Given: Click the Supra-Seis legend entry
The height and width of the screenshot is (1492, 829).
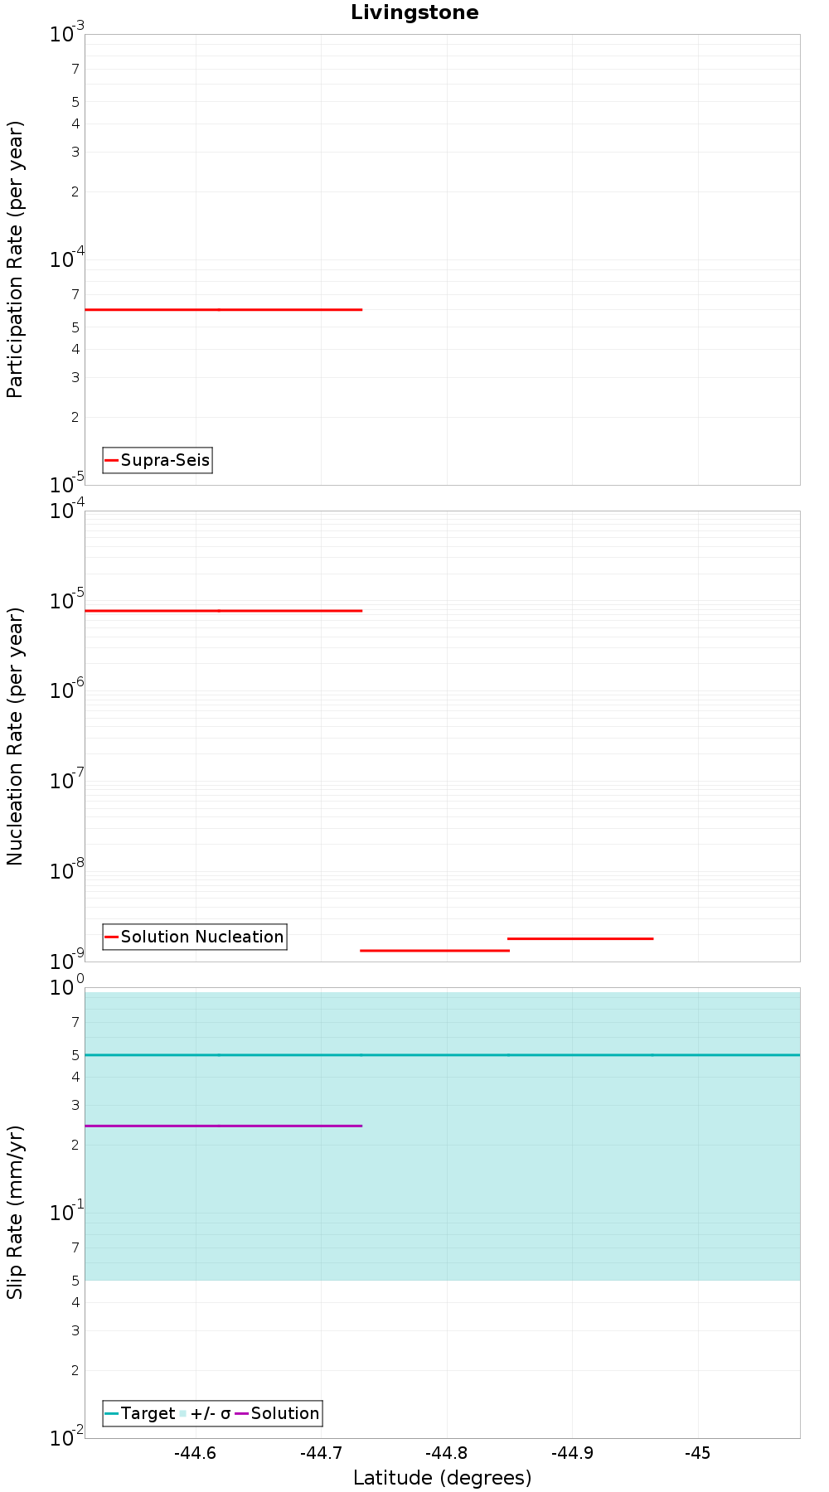Looking at the screenshot, I should click(158, 460).
